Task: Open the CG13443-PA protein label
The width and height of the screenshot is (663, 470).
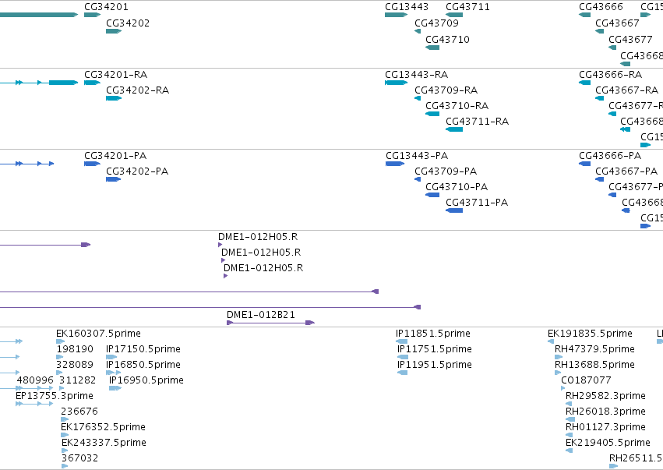Action: pyautogui.click(x=417, y=156)
